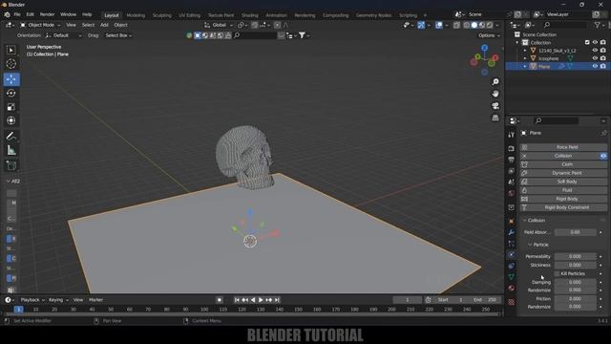The image size is (611, 344).
Task: Hide the Icosphere object in viewport
Action: pos(595,58)
